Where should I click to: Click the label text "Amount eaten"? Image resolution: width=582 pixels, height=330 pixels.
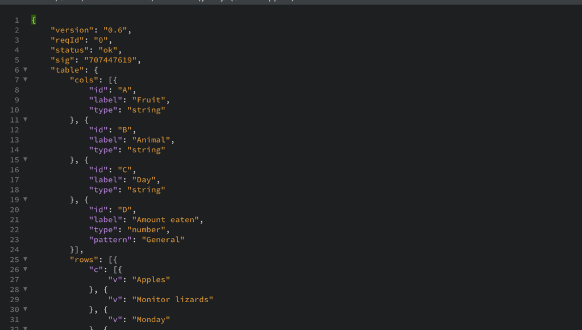tap(166, 219)
